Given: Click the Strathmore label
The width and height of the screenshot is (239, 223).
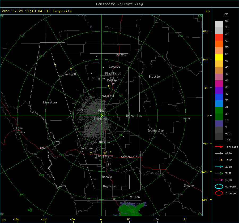Looking at the screenshot, I should click(x=129, y=157).
